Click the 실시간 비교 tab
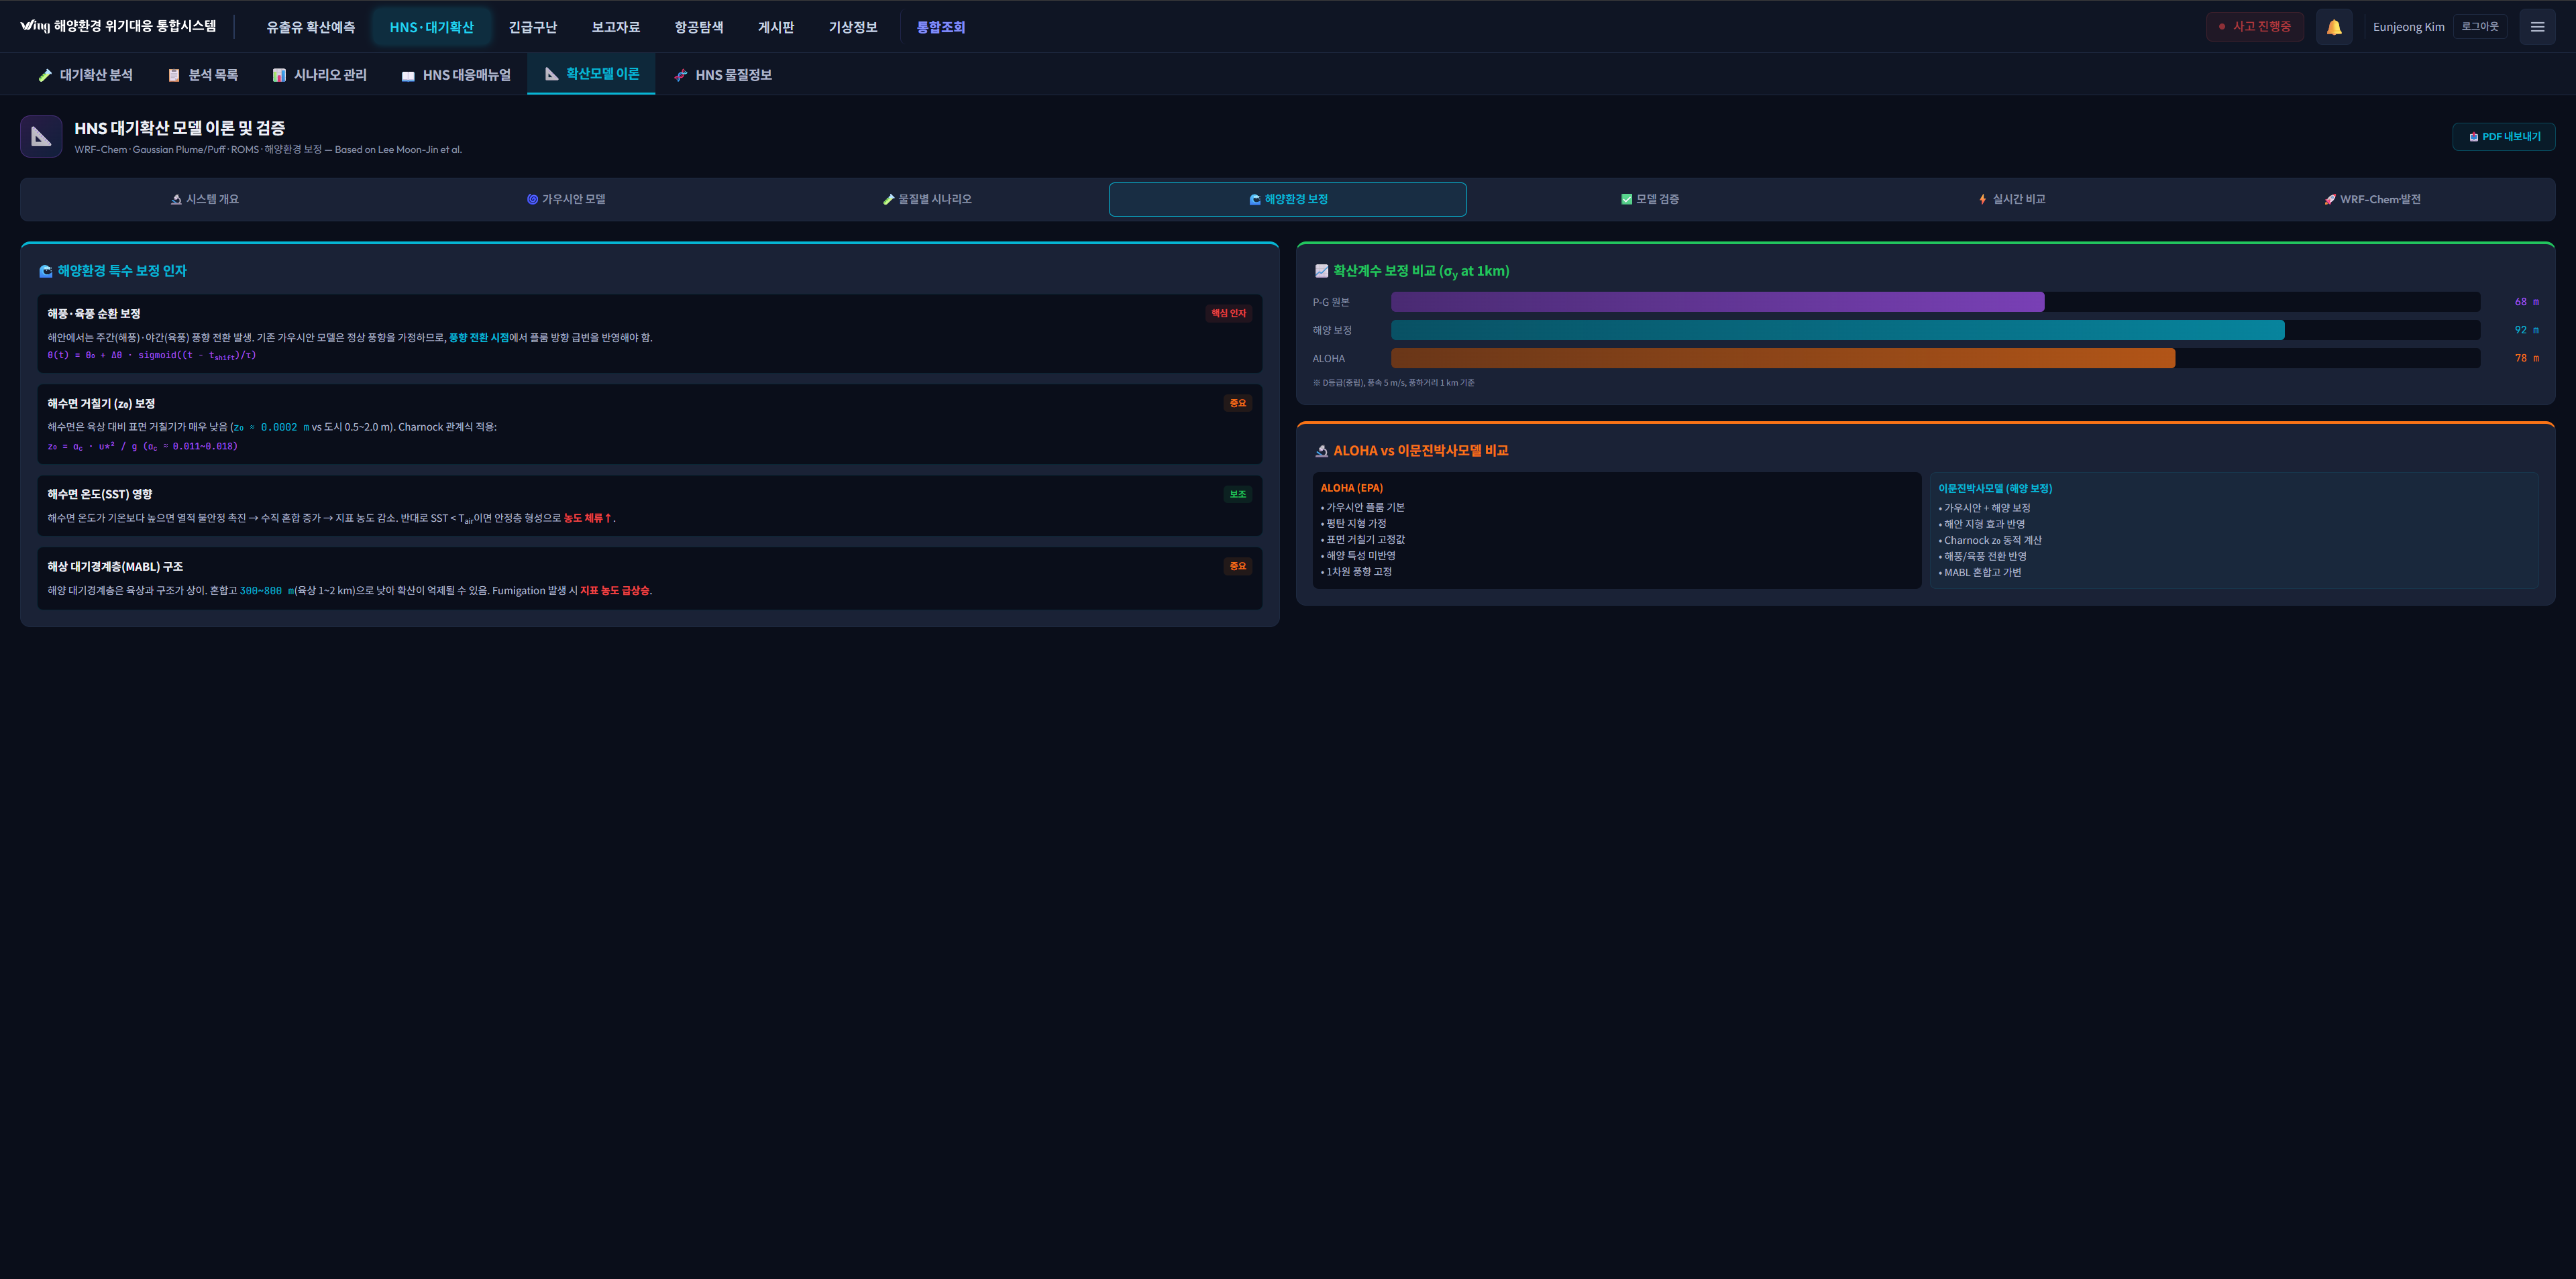This screenshot has width=2576, height=1279. pyautogui.click(x=2011, y=199)
